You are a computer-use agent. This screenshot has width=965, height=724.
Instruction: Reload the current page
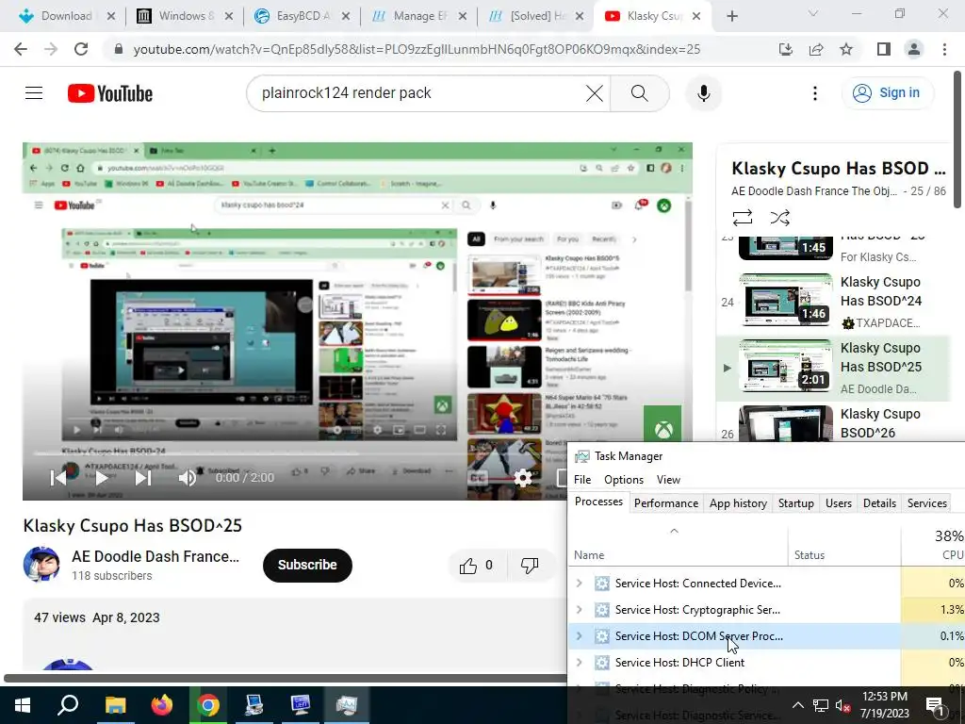[81, 49]
